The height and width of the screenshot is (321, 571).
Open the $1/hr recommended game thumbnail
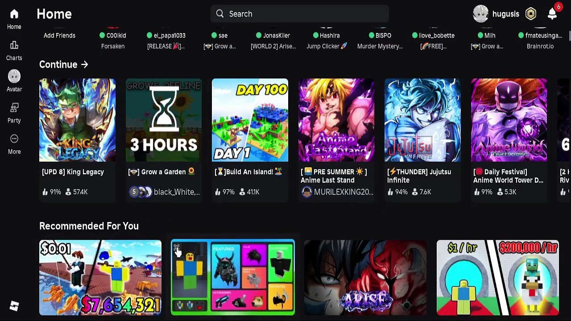click(498, 278)
